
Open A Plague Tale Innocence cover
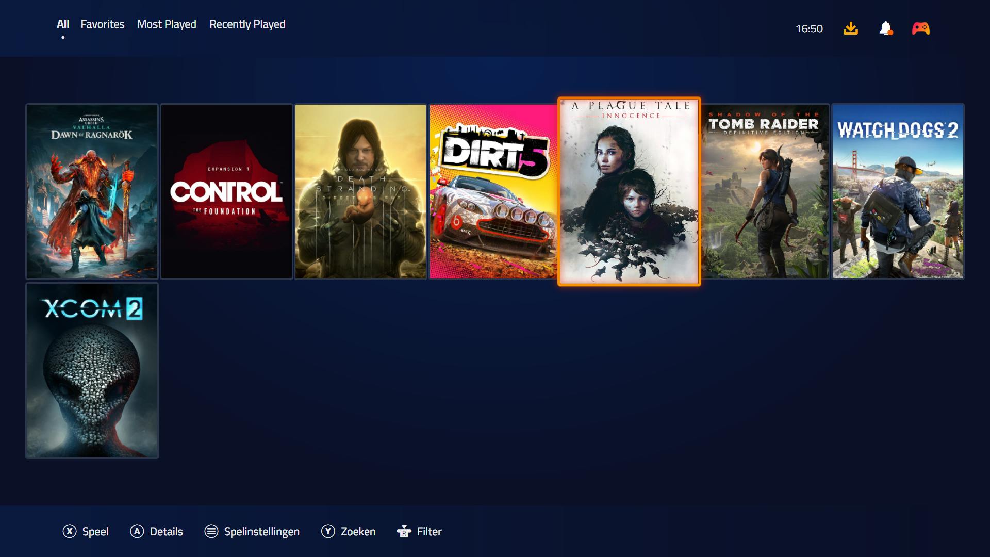629,191
